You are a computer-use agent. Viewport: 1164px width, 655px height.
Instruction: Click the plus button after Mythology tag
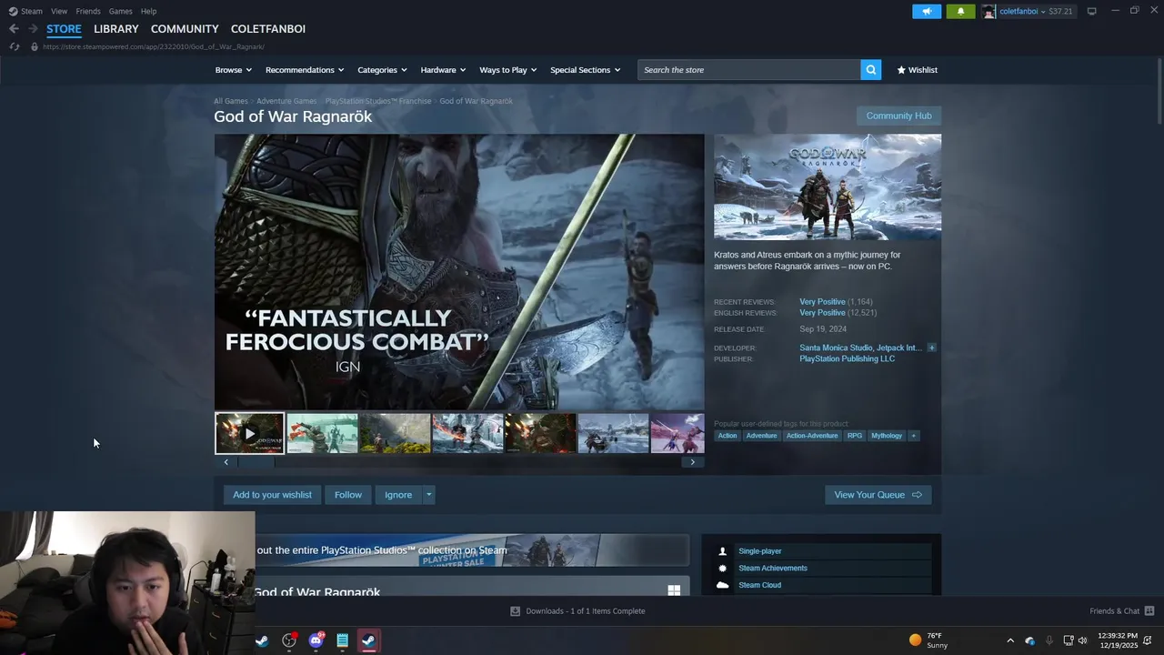914,436
